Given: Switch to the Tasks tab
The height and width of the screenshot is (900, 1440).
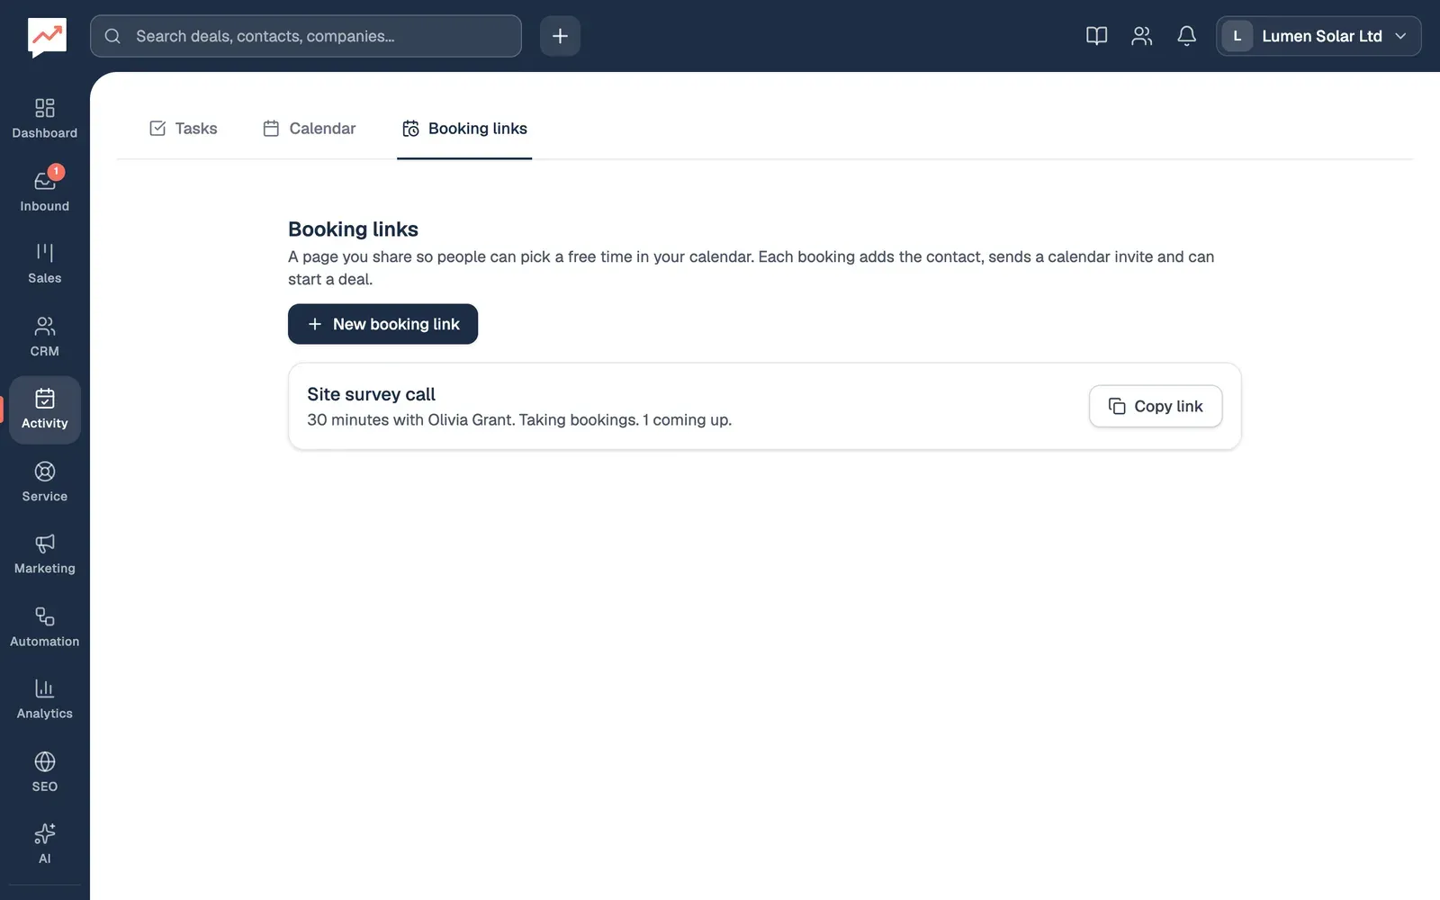Looking at the screenshot, I should (x=183, y=129).
